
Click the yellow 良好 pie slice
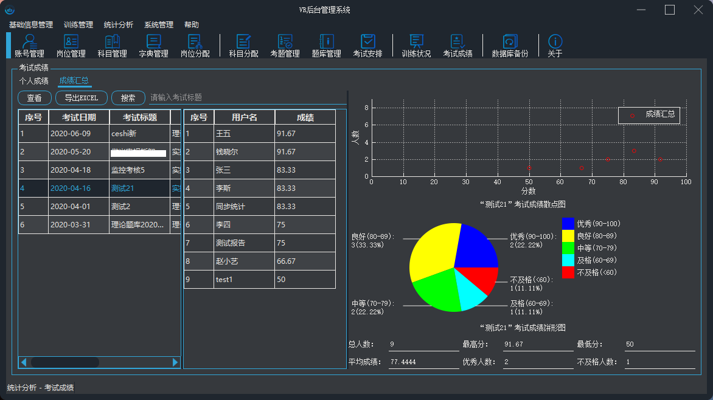click(434, 250)
